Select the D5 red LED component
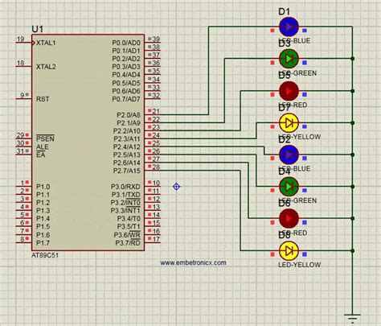This screenshot has height=326, width=381. click(x=289, y=91)
